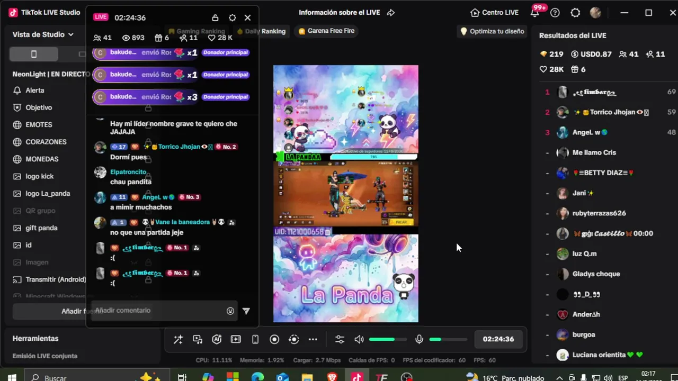Viewport: 678px width, 381px height.
Task: Open the AngeL w ranking entry
Action: [608, 132]
